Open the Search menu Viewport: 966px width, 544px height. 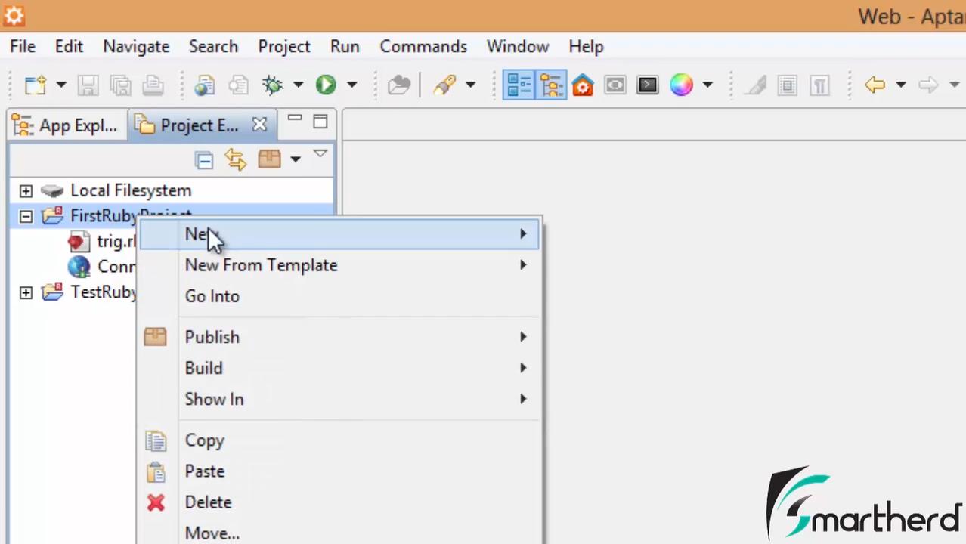(x=213, y=46)
